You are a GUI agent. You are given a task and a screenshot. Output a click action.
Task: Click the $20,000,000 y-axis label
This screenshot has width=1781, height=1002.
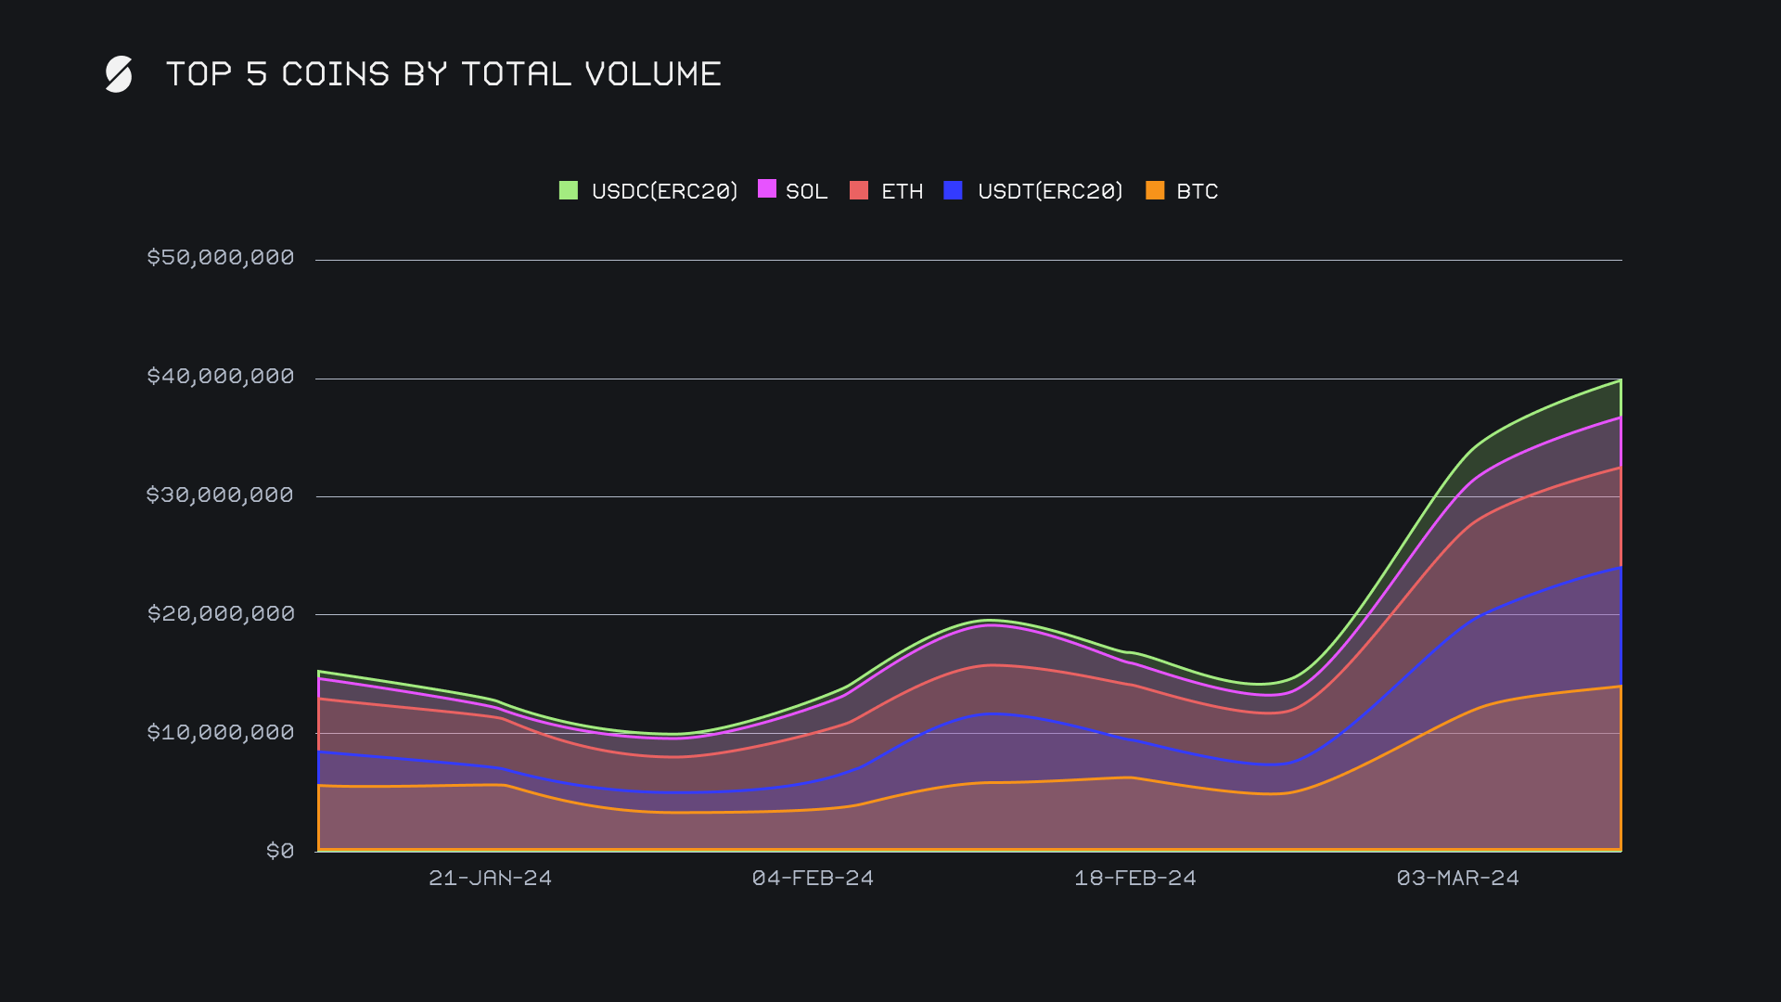click(x=221, y=613)
